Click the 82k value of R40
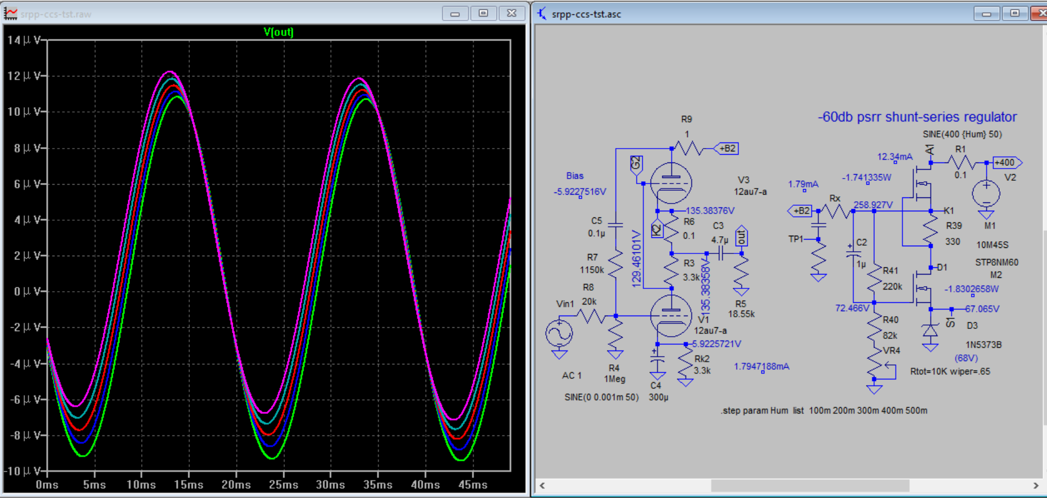 point(890,336)
